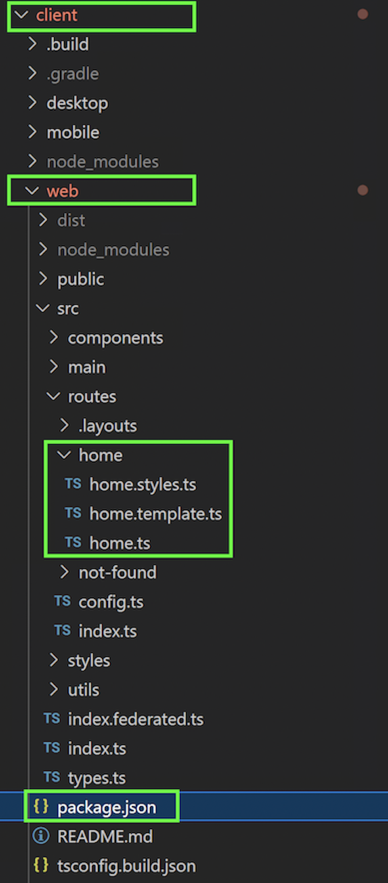Click the TS icon beside home.styles.ts

[73, 484]
